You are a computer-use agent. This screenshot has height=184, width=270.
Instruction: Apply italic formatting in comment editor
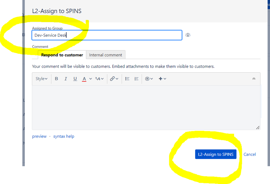tap(66, 79)
